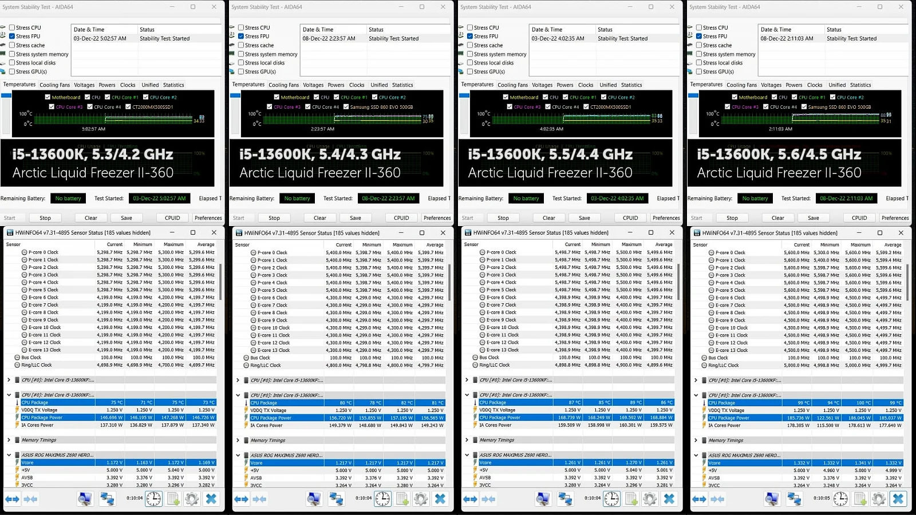Open CPUID in 5.6/4.5 GHz AIDA64 window
This screenshot has height=515, width=916.
(x=859, y=218)
